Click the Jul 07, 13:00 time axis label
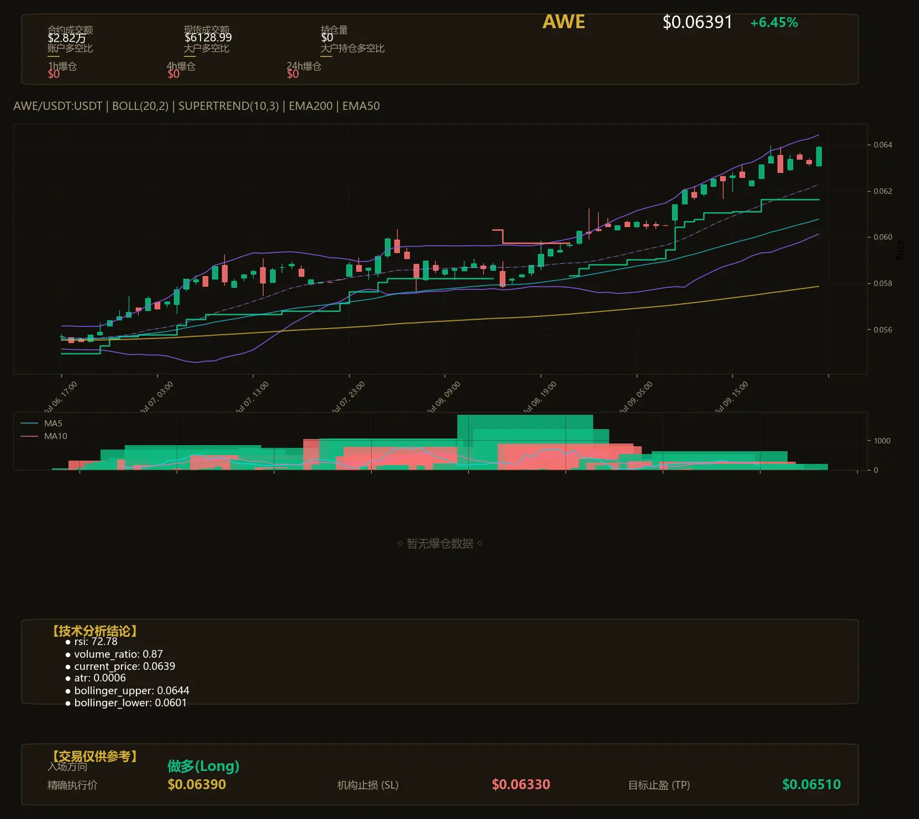Screen dimensions: 919x819 point(252,397)
